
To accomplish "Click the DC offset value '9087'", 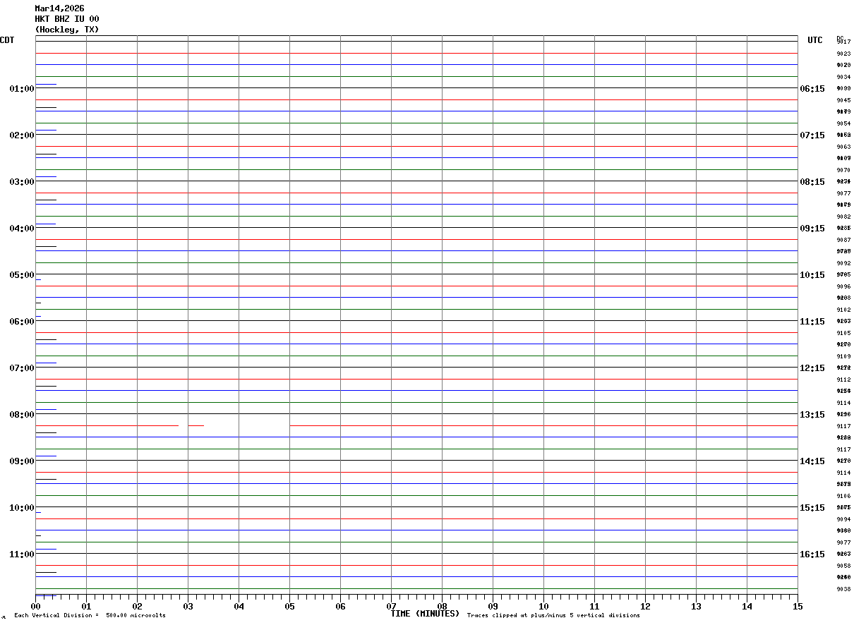I will click(843, 240).
